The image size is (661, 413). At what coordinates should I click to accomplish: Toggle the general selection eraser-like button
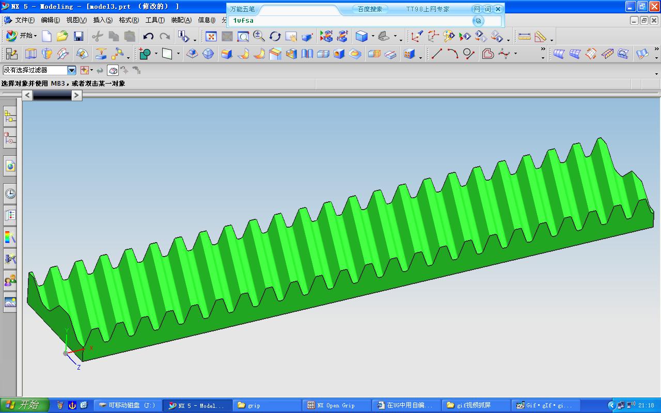coord(113,70)
